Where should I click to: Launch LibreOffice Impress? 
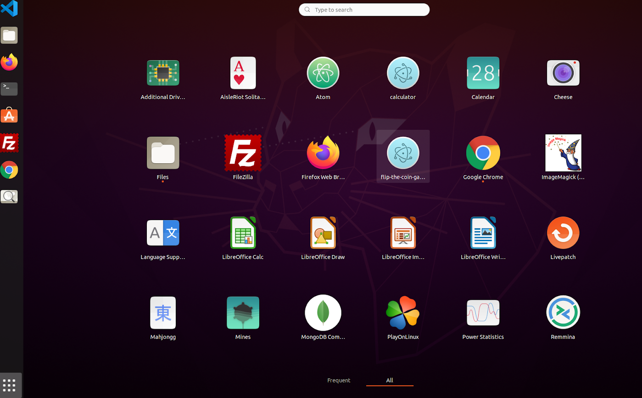tap(403, 233)
